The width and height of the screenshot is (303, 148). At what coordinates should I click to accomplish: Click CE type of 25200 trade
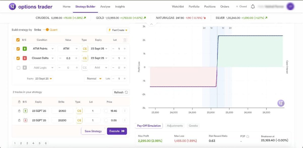(79, 120)
